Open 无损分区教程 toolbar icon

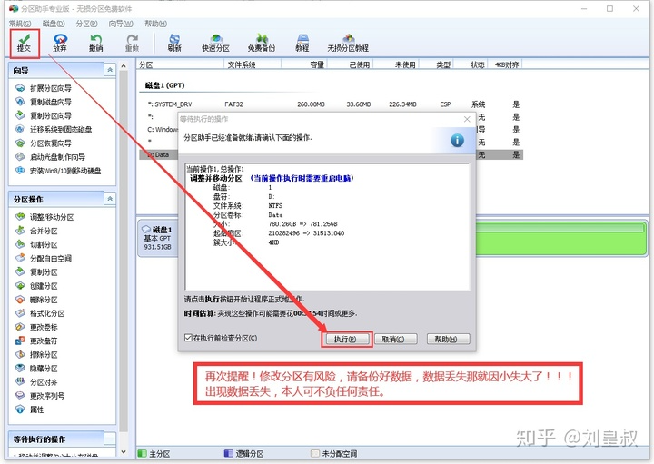[348, 43]
